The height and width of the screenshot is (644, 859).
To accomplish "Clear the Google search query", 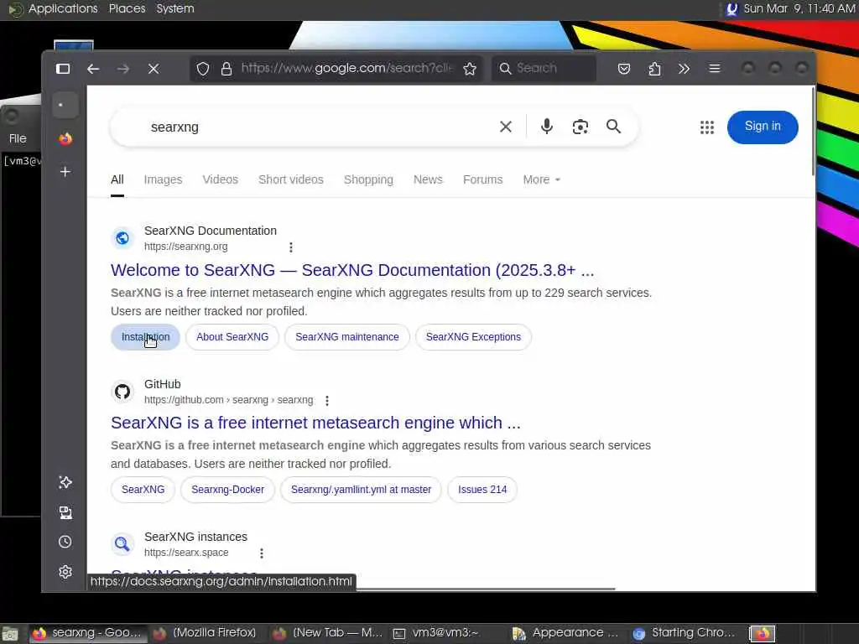I will tap(506, 127).
